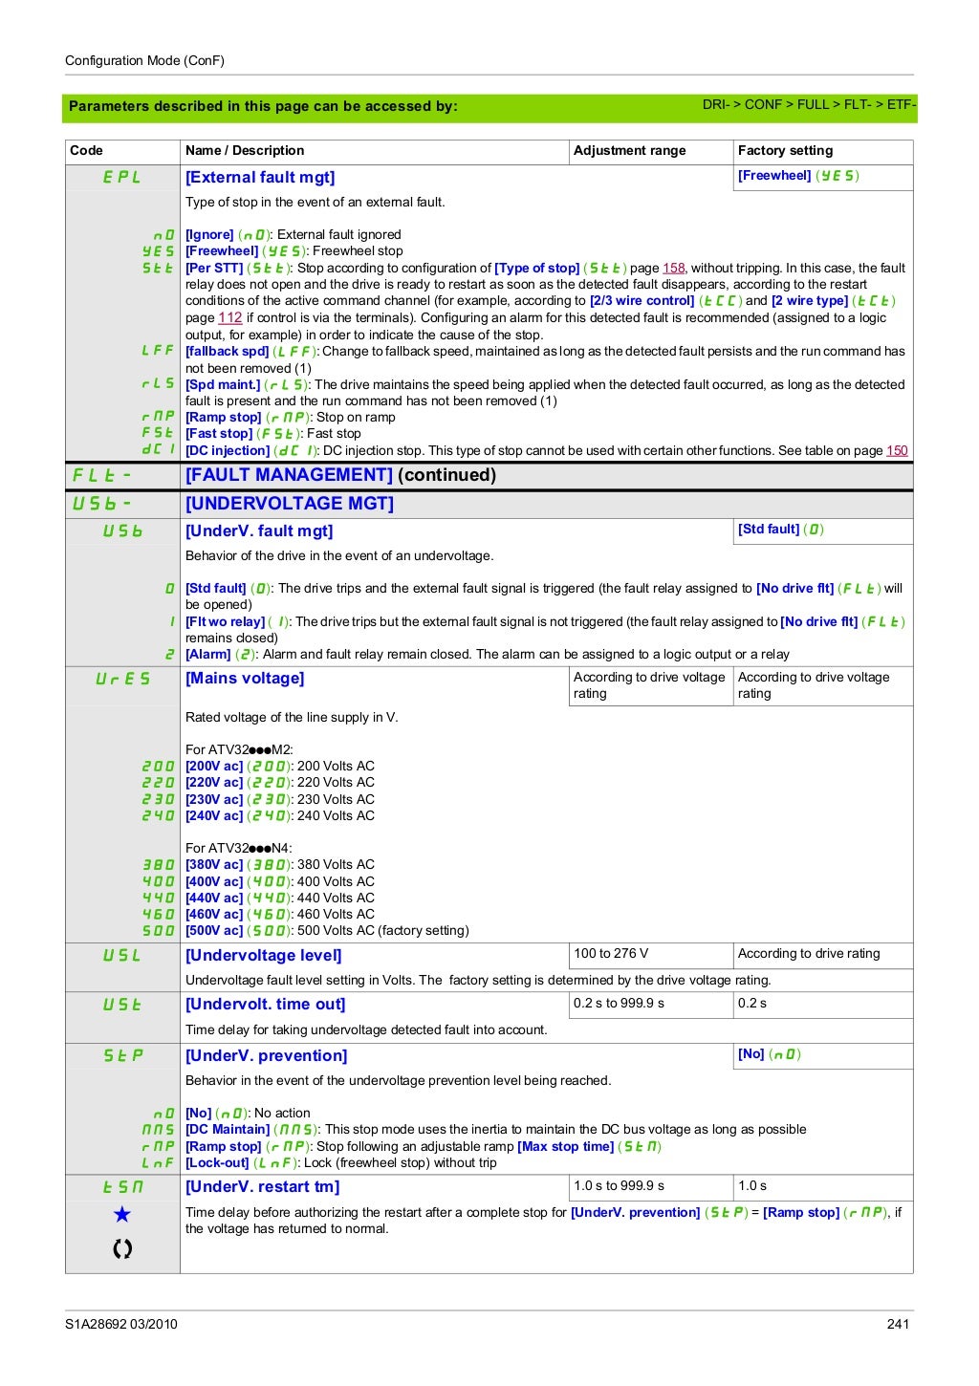Click the 'Configuration Mode (ConF)' page header
Image resolution: width=979 pixels, height=1386 pixels.
[x=144, y=60]
